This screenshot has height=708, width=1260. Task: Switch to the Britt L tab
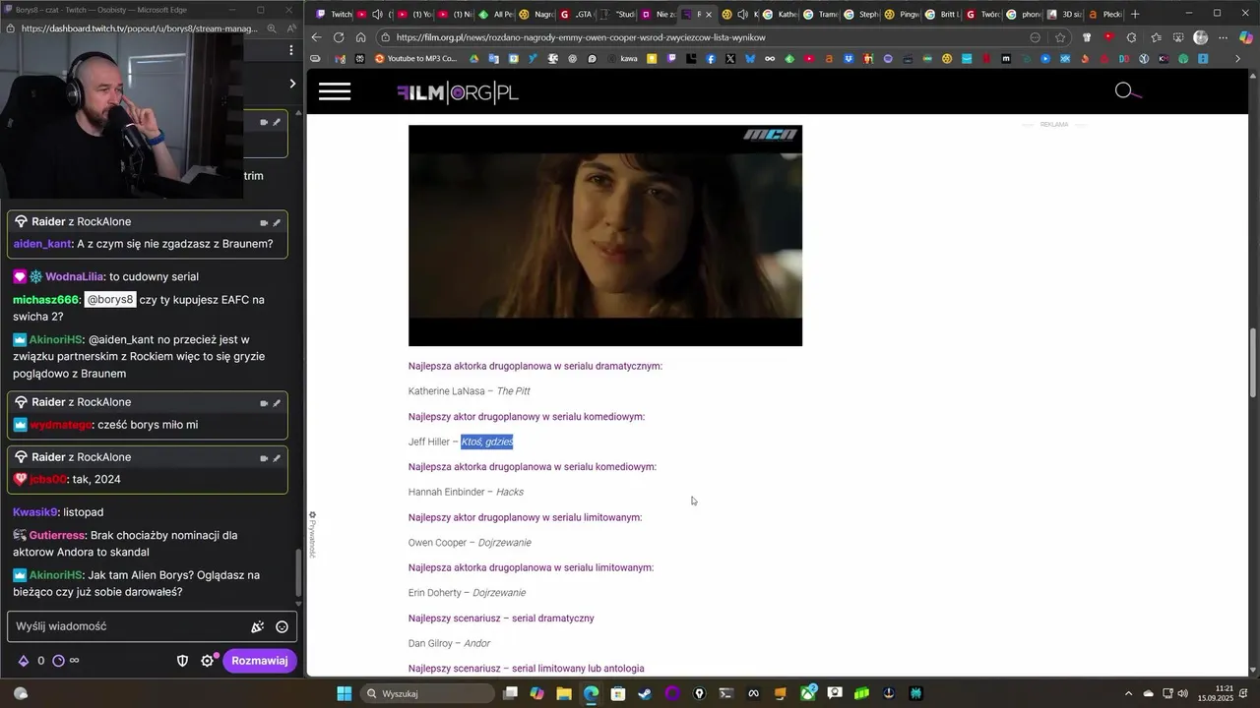click(942, 15)
